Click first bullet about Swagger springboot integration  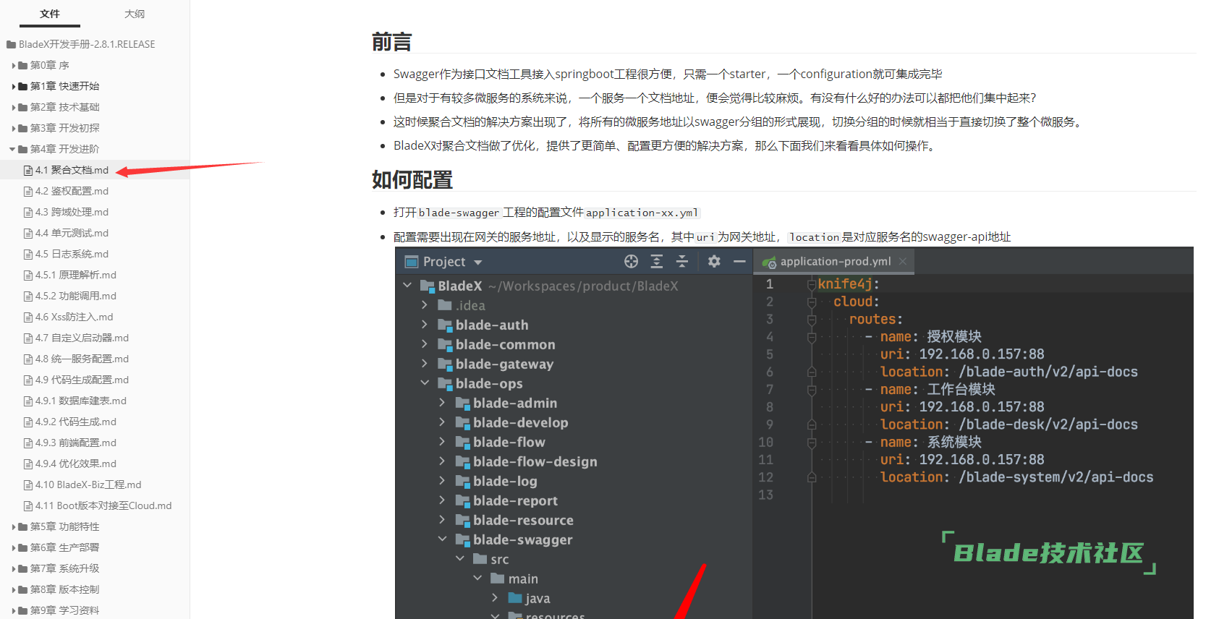(667, 74)
